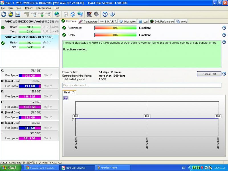Click the 'Click to add comment' field
Viewport: 228px width, 171px height.
(142, 85)
